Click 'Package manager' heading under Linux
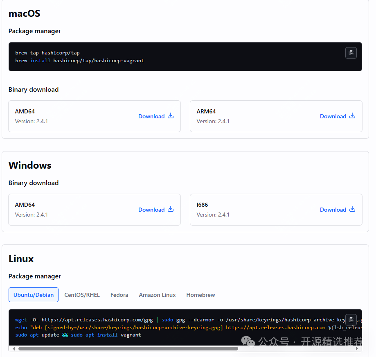The image size is (376, 357). point(35,276)
